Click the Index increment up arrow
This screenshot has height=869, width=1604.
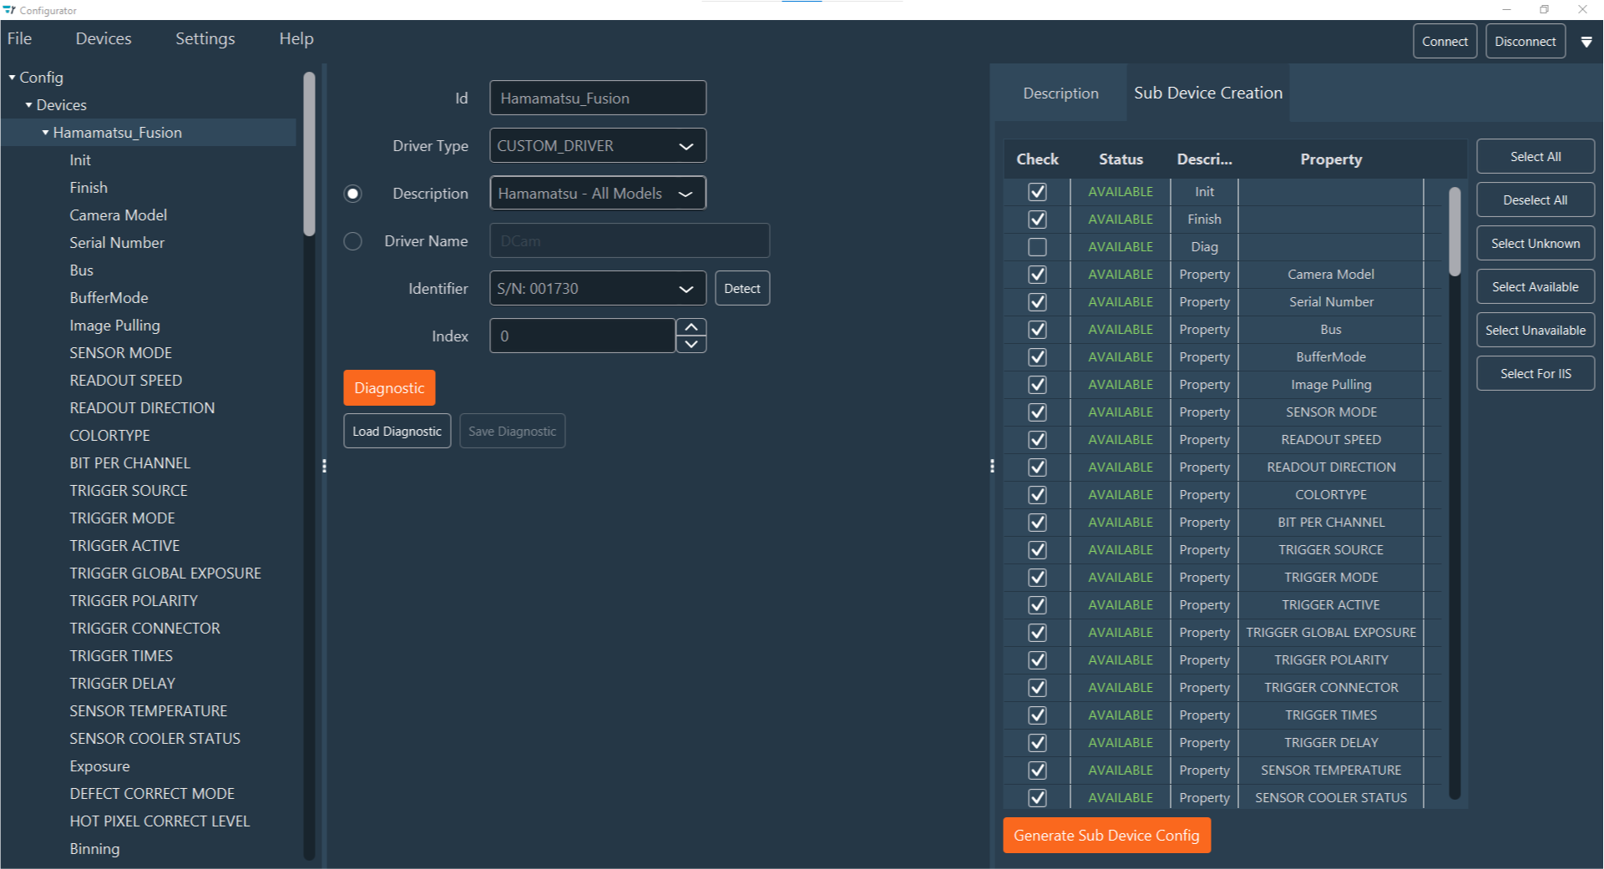691,327
